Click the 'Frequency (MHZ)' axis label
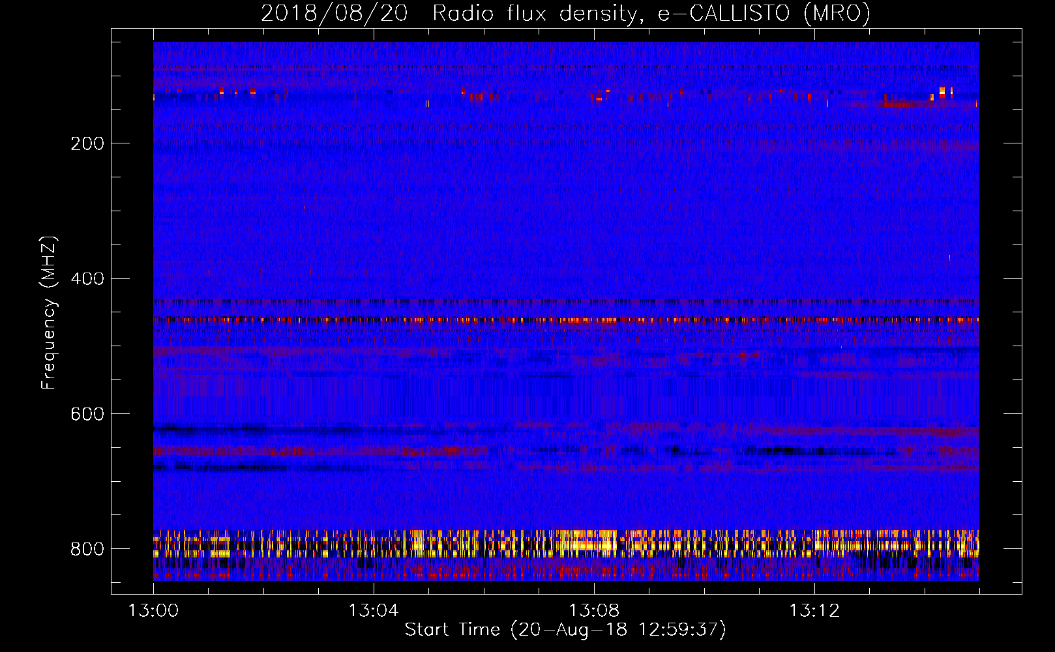Image resolution: width=1055 pixels, height=652 pixels. [x=48, y=312]
